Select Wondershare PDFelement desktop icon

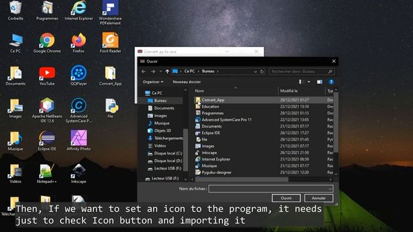click(110, 12)
